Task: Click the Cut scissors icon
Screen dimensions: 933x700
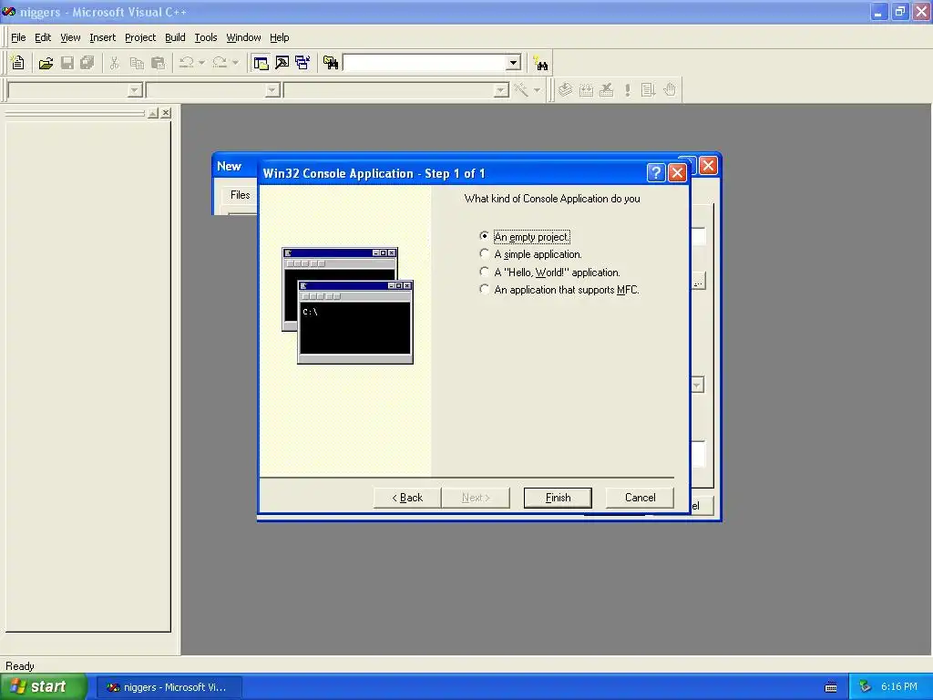Action: pyautogui.click(x=114, y=63)
